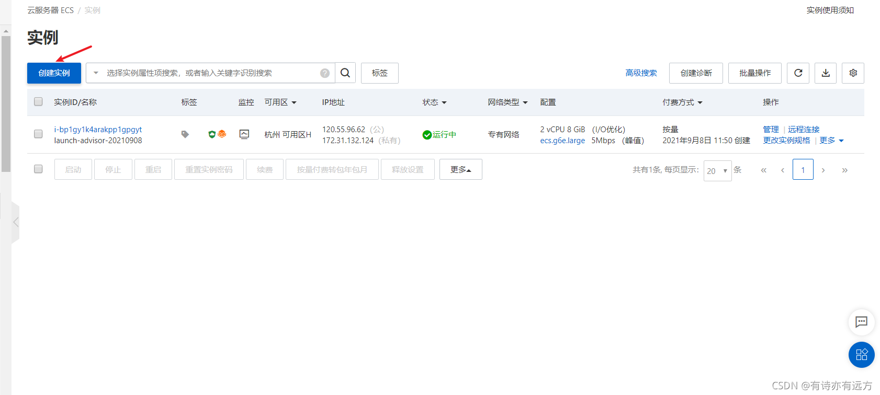
Task: Select all instances checkbox in header
Action: pyautogui.click(x=38, y=102)
